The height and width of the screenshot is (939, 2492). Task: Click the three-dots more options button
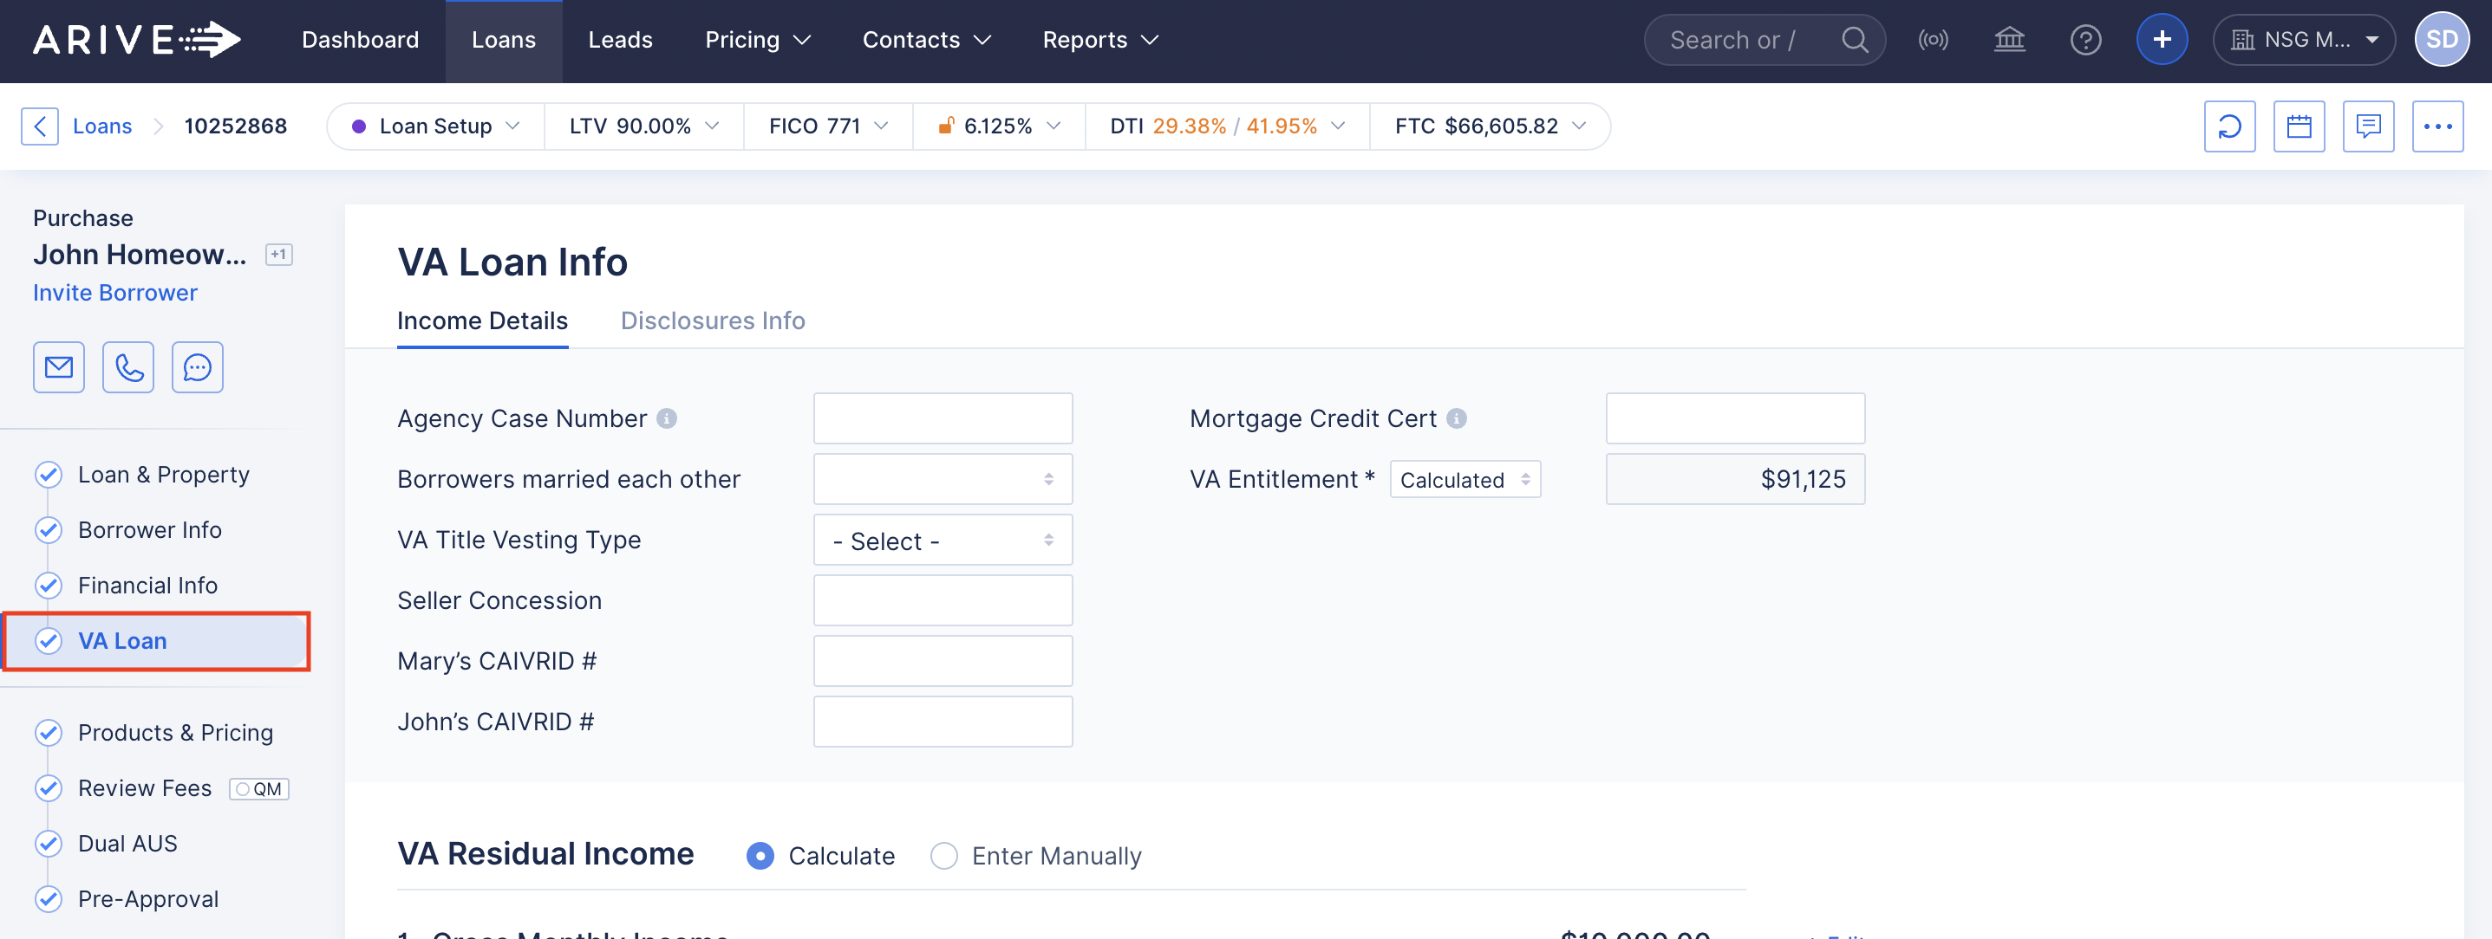(2437, 126)
